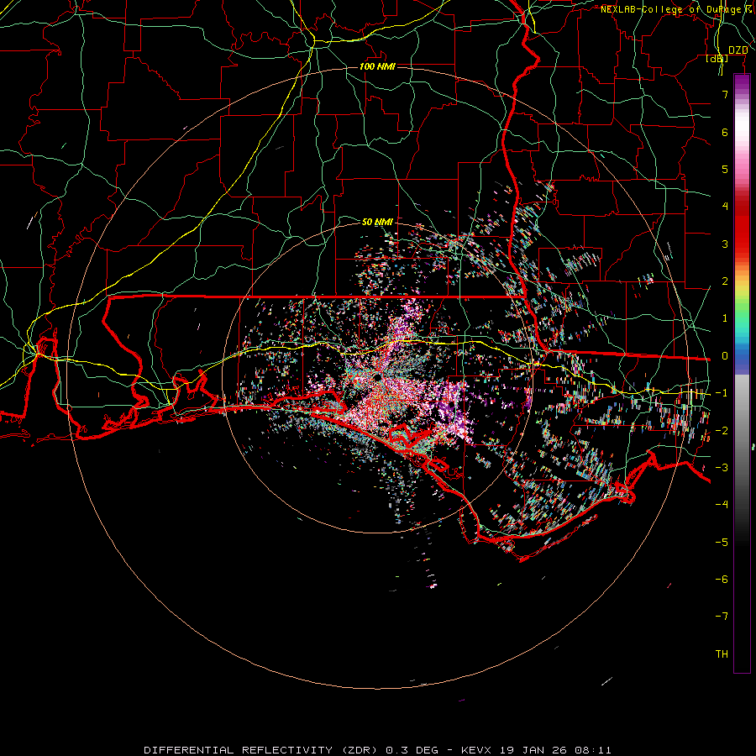Click the -4 value on the color scale
Image resolution: width=756 pixels, height=756 pixels.
[722, 505]
